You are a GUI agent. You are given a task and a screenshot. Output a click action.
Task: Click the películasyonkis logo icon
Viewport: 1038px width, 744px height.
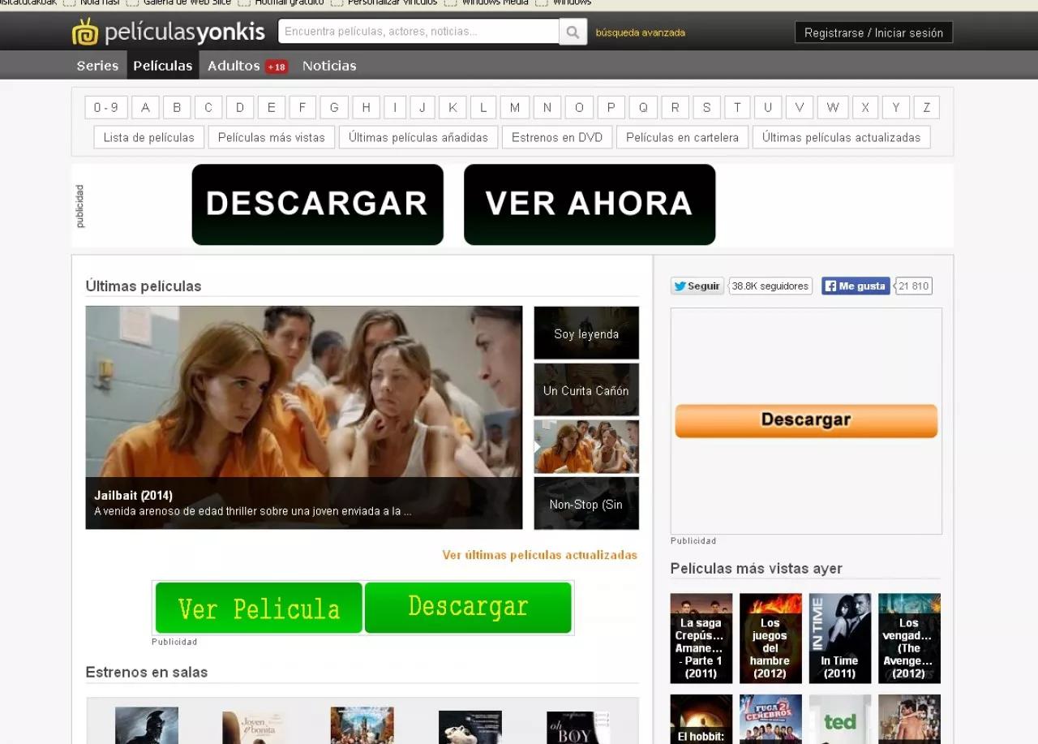coord(84,32)
